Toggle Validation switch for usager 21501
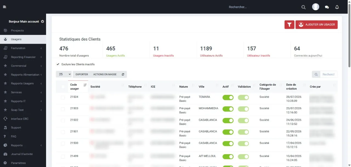 (x=243, y=132)
